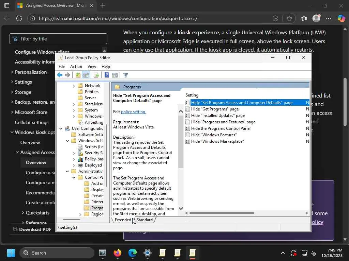The width and height of the screenshot is (349, 261).
Task: Click the taskbar Search box
Action: (57, 253)
